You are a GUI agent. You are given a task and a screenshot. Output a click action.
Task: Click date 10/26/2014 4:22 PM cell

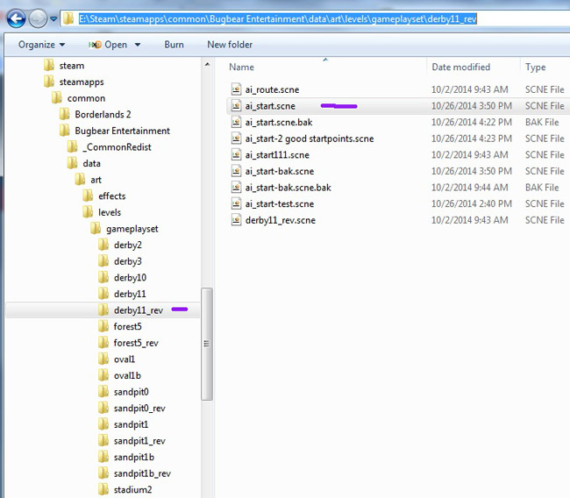click(x=472, y=123)
